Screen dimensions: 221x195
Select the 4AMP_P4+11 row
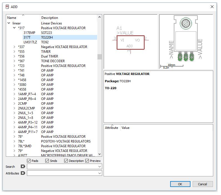pyautogui.click(x=57, y=127)
